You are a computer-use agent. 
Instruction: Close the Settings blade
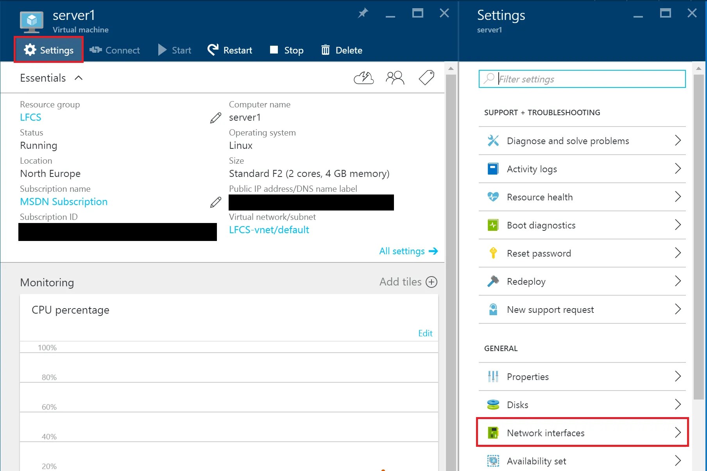692,13
